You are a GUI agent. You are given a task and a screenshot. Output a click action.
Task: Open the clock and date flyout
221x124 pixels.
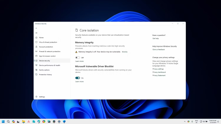(x=213, y=122)
